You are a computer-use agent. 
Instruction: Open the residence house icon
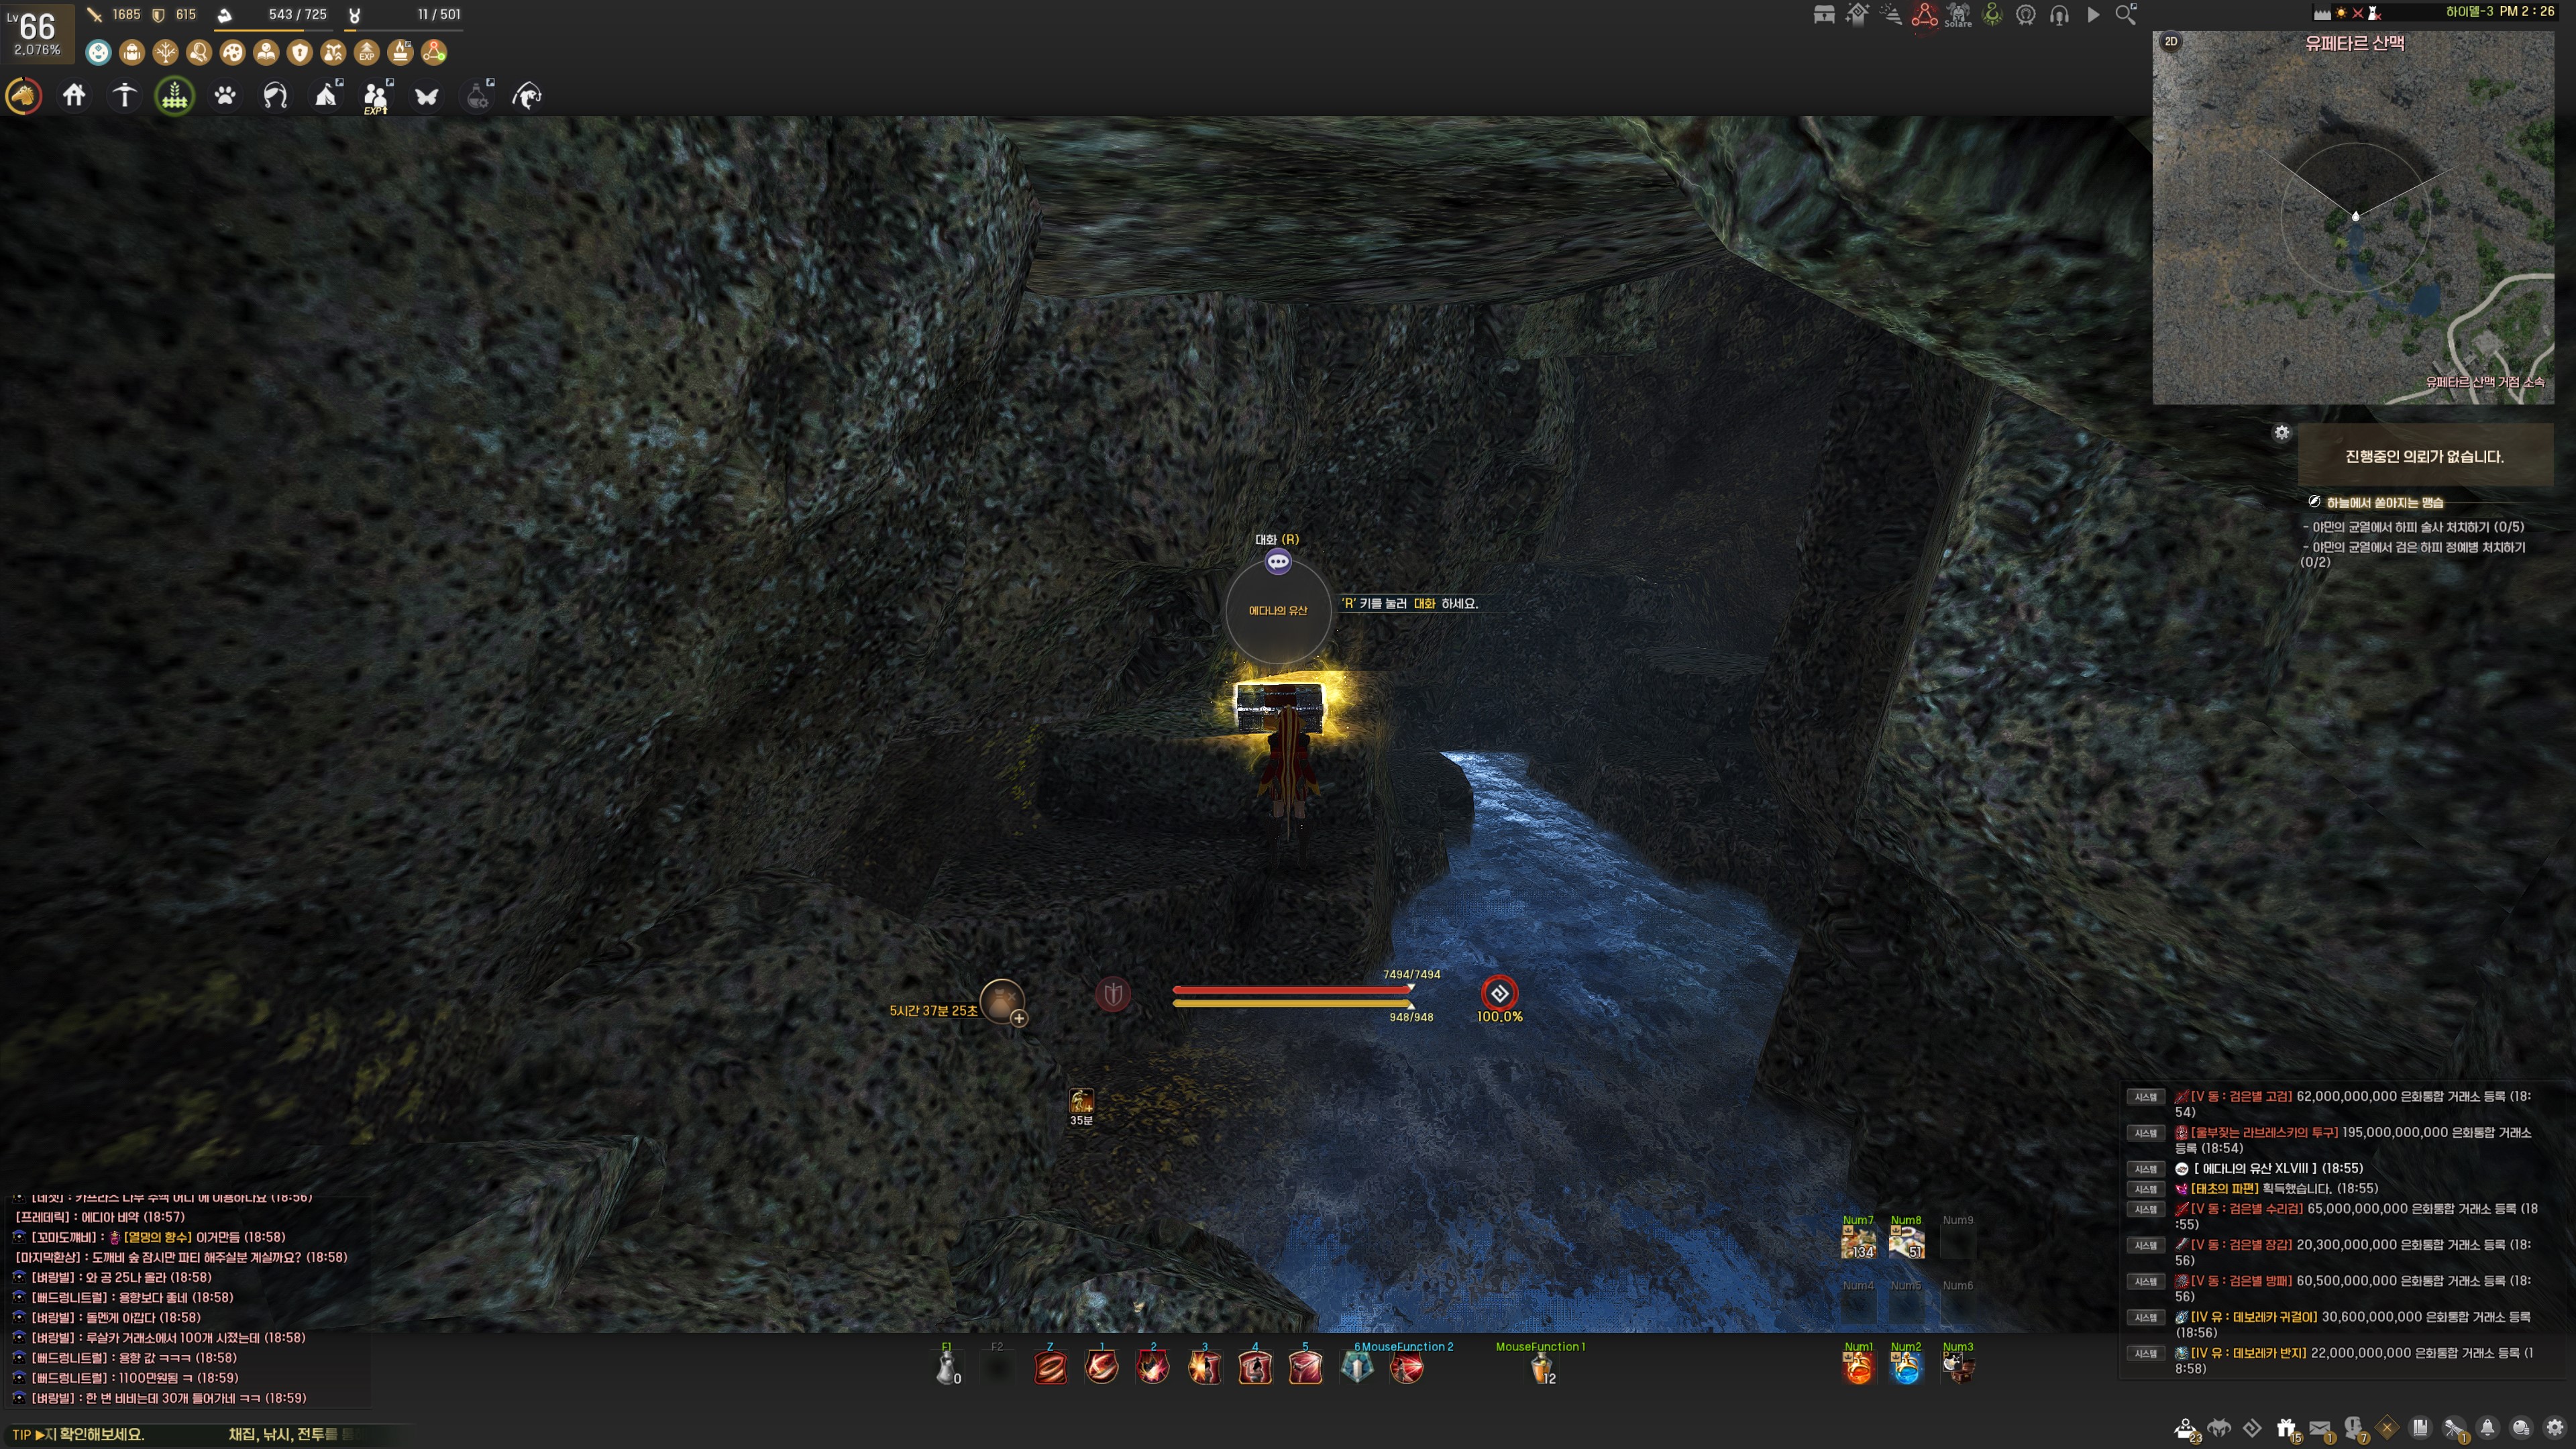tap(74, 96)
